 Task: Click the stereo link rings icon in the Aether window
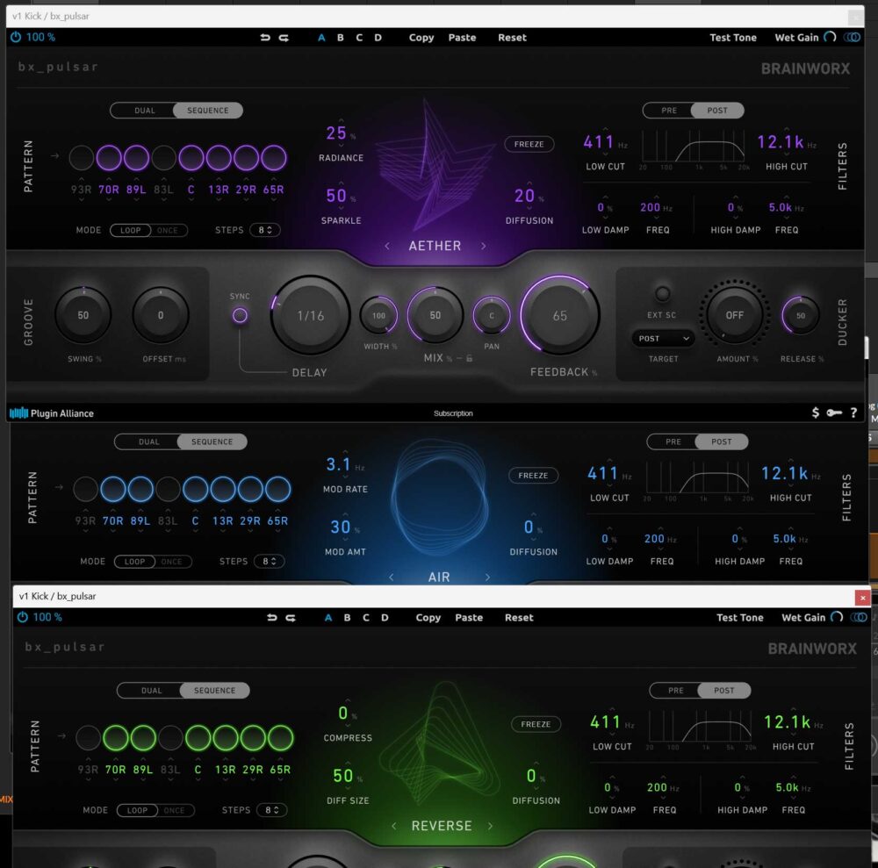click(x=853, y=37)
